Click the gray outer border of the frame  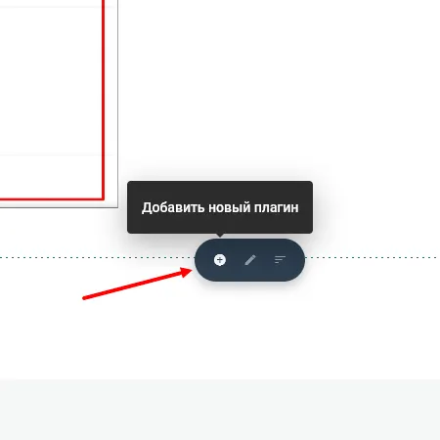[x=117, y=104]
